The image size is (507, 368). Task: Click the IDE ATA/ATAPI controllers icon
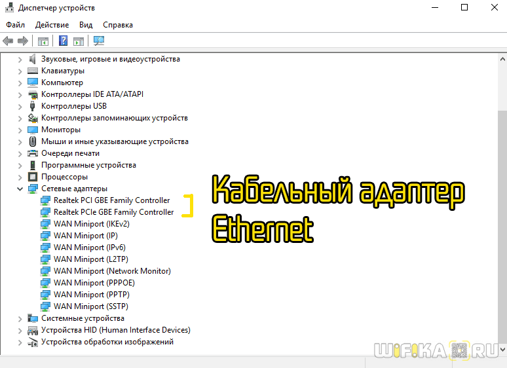point(33,94)
